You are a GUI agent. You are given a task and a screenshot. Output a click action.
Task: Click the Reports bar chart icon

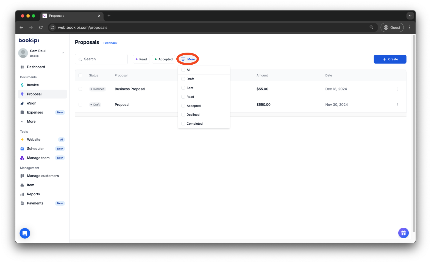tap(22, 194)
